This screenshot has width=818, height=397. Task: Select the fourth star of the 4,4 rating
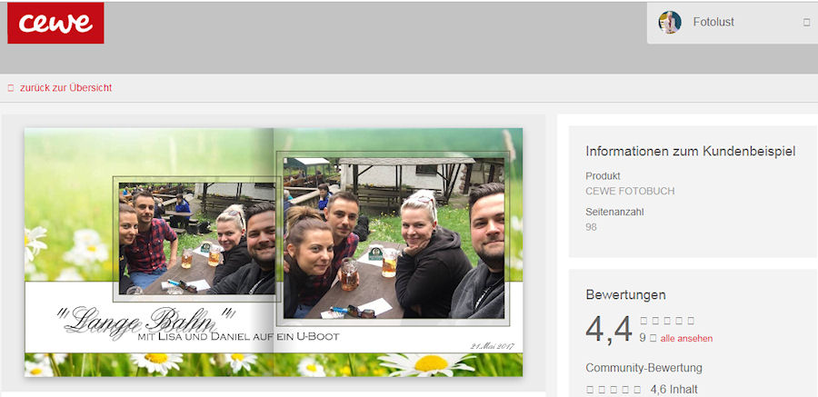pyautogui.click(x=679, y=321)
